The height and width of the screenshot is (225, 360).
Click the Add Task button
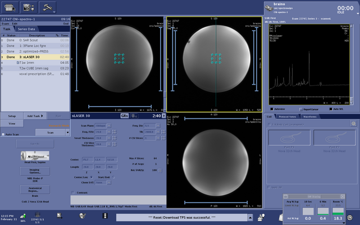[35, 116]
